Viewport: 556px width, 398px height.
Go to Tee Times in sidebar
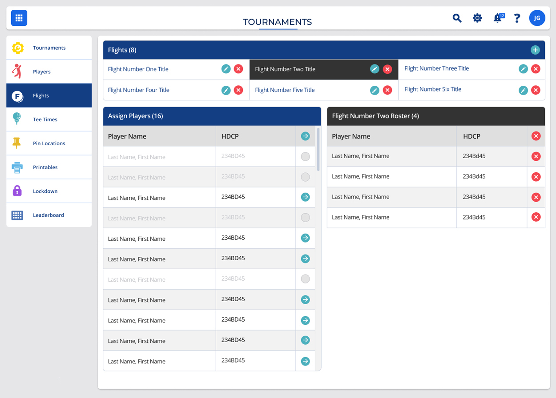tap(45, 119)
